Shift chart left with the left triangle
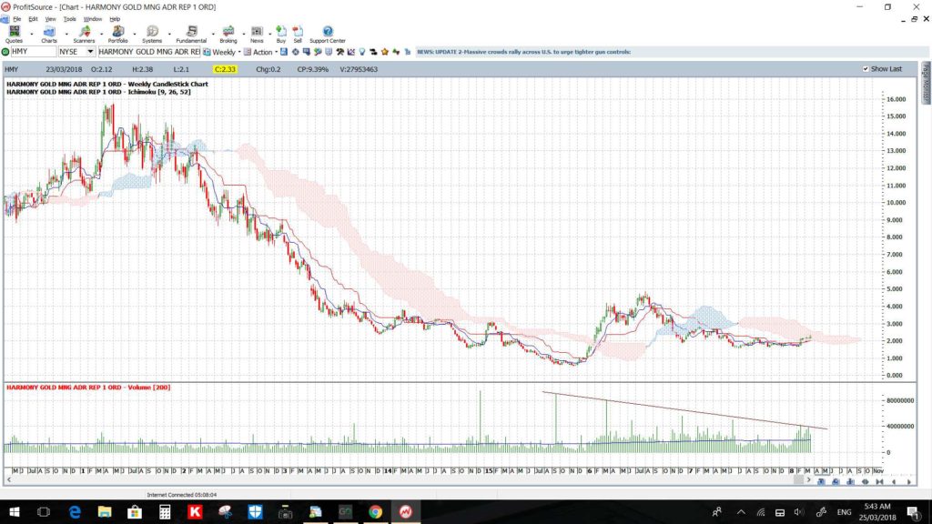932x524 pixels. tap(894, 482)
